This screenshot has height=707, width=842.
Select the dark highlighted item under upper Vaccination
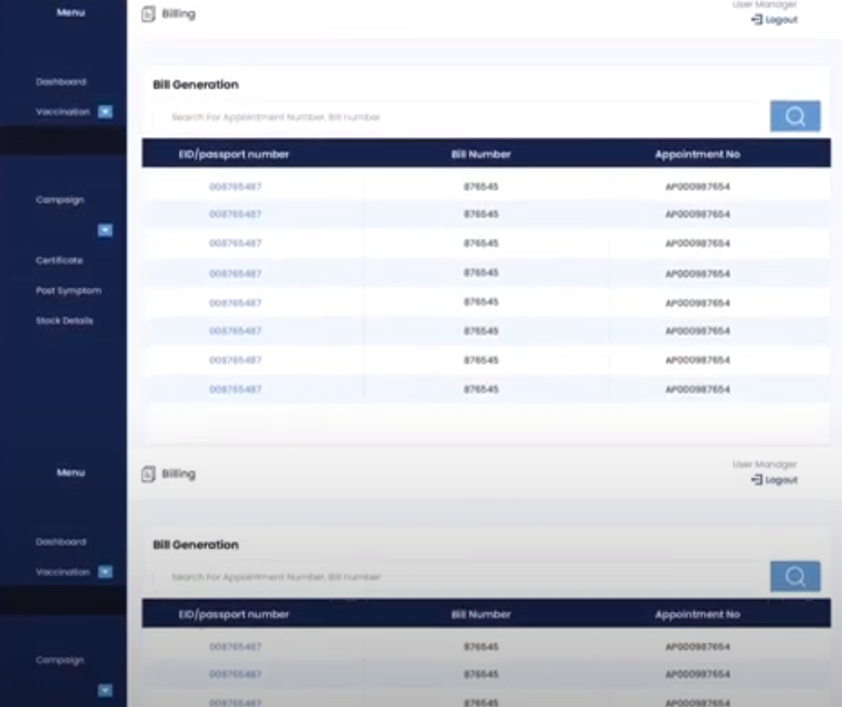pos(64,141)
